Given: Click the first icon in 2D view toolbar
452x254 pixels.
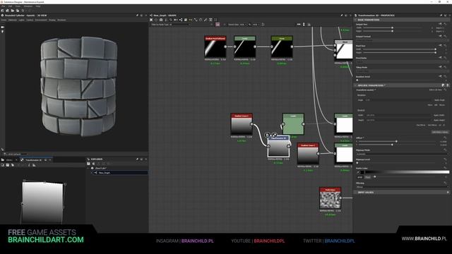Looking at the screenshot, I should (3, 165).
